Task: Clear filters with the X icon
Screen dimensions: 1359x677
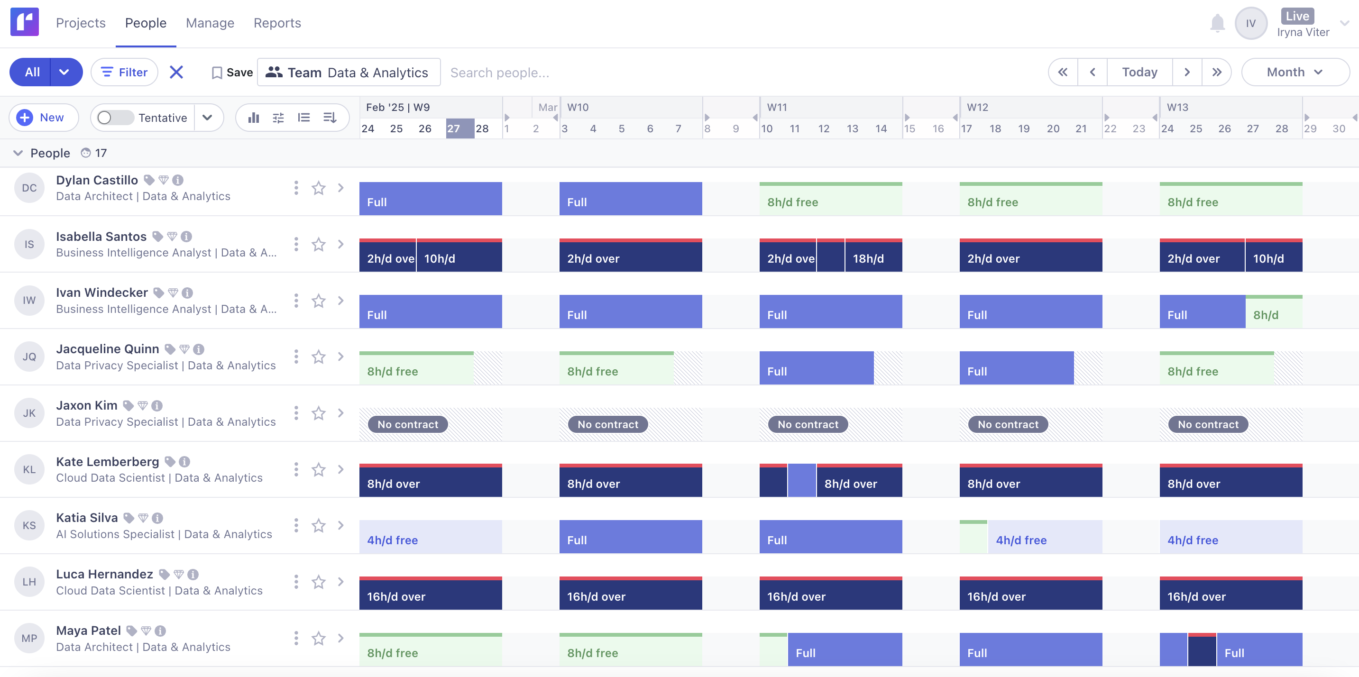Action: pyautogui.click(x=176, y=72)
